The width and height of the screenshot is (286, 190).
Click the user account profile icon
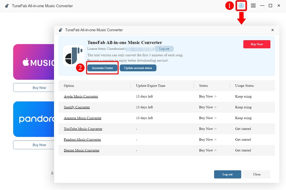(241, 6)
